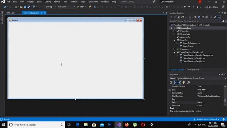Click the StartPosition property row
The height and width of the screenshot is (128, 227).
click(196, 96)
